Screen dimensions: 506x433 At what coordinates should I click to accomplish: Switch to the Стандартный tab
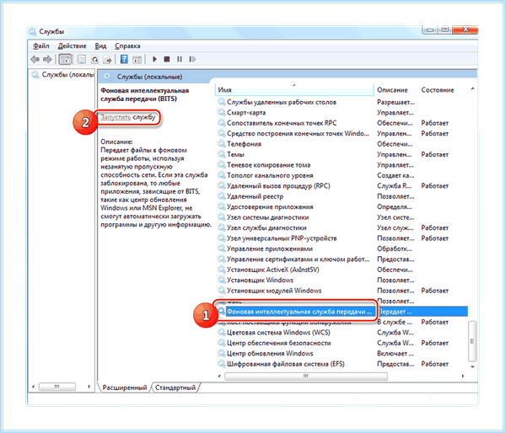pyautogui.click(x=175, y=388)
